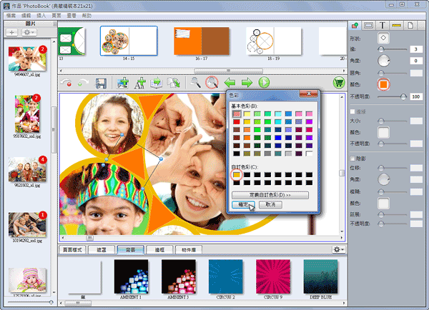Add a photo with the plus button

[x=11, y=32]
